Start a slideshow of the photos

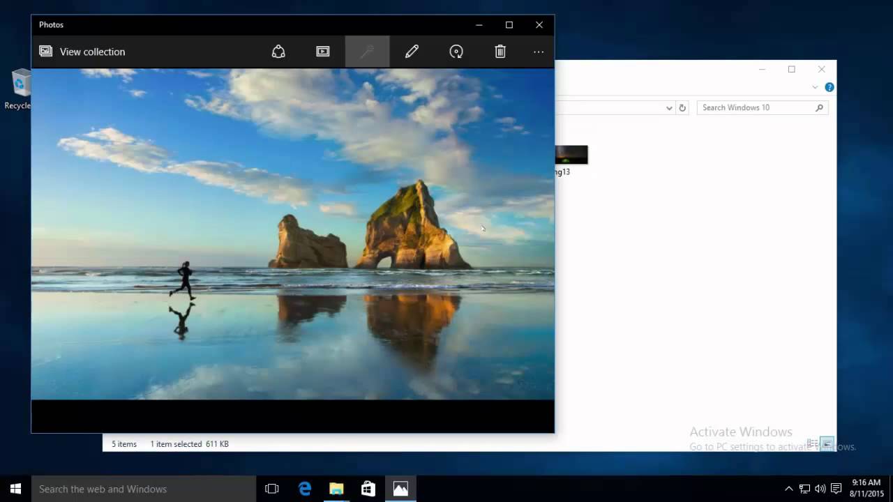322,51
